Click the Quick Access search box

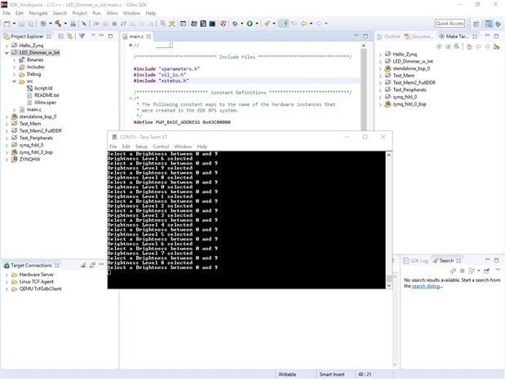point(450,24)
